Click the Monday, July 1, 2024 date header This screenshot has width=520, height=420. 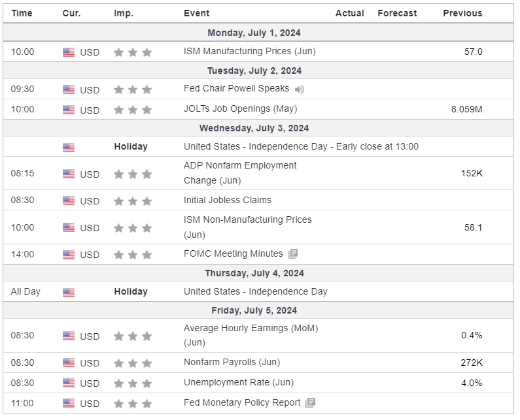point(254,33)
